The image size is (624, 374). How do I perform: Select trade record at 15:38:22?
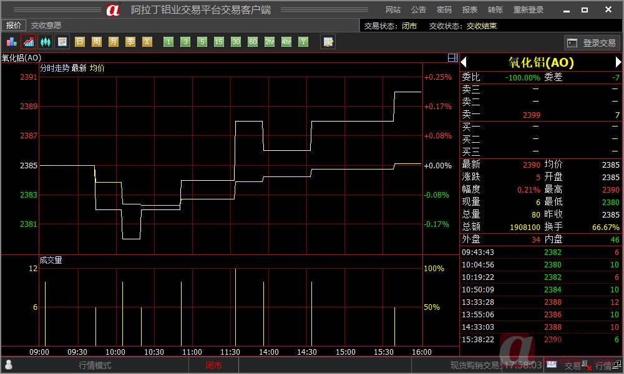pyautogui.click(x=540, y=340)
